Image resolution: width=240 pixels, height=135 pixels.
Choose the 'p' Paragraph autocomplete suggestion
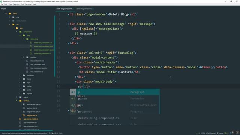[115, 92]
